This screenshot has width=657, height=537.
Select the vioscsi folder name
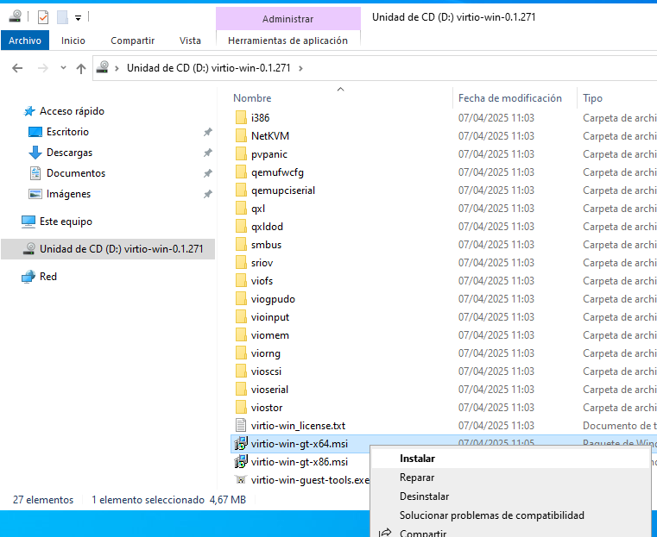pos(266,372)
